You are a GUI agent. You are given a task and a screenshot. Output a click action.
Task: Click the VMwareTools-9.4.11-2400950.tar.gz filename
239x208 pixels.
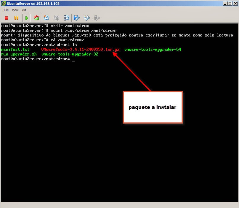(80, 50)
